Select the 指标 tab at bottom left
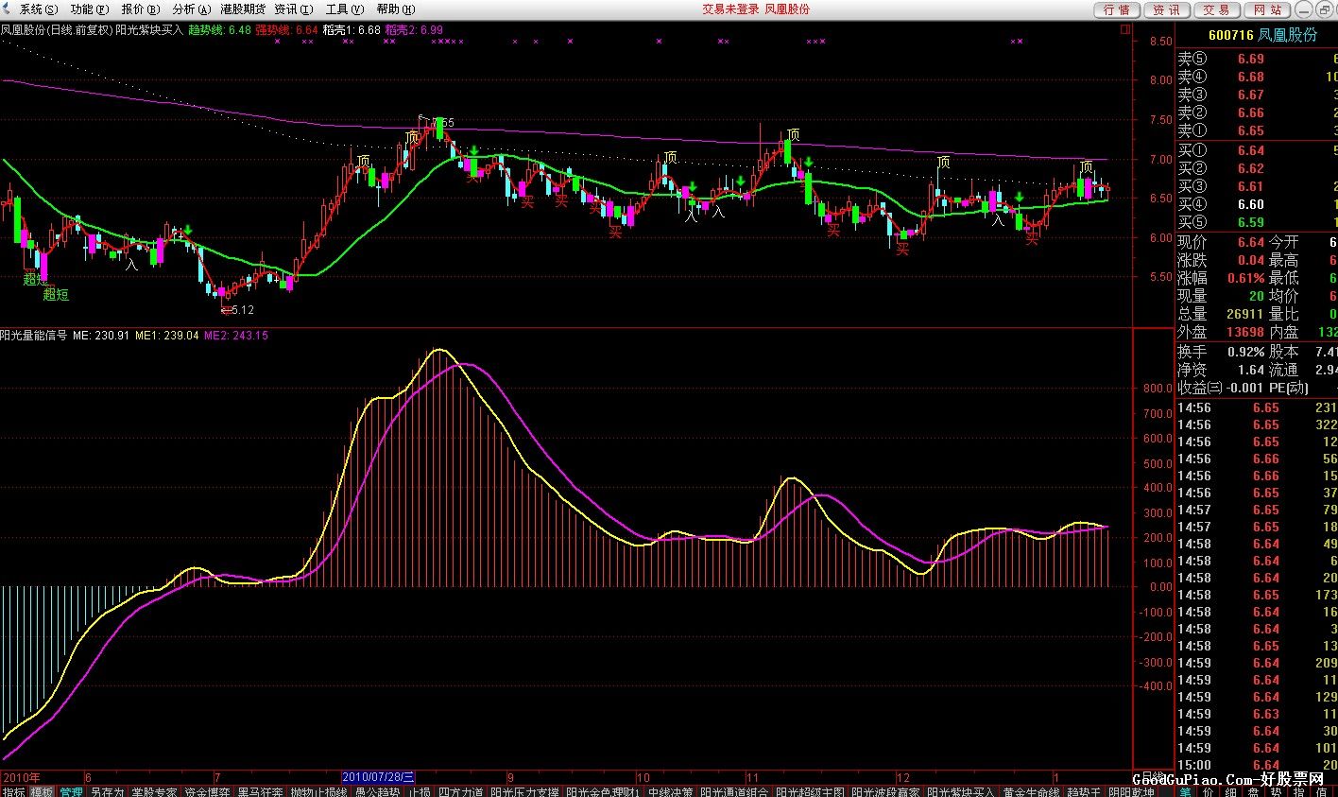1338x797 pixels. coord(13,791)
